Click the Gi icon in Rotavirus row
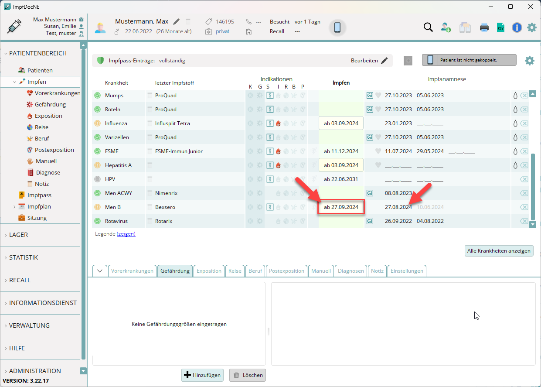This screenshot has height=387, width=541. pos(370,221)
